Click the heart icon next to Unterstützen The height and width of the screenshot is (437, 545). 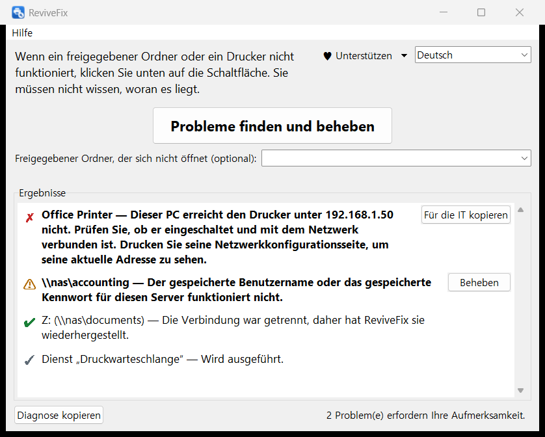(327, 56)
